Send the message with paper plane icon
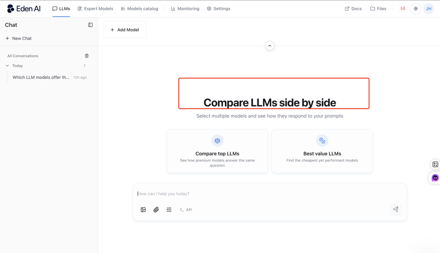The height and width of the screenshot is (253, 440). pos(395,209)
